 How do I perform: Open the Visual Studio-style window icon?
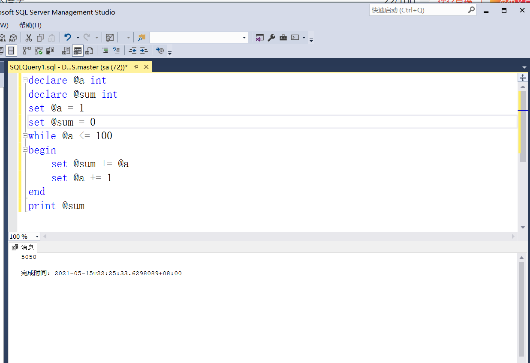(259, 38)
